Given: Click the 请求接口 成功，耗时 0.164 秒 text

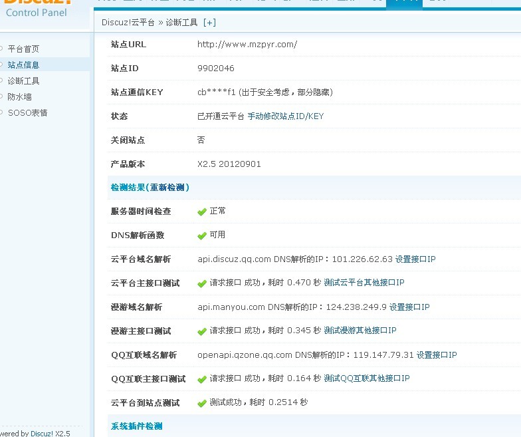Looking at the screenshot, I should coord(265,378).
